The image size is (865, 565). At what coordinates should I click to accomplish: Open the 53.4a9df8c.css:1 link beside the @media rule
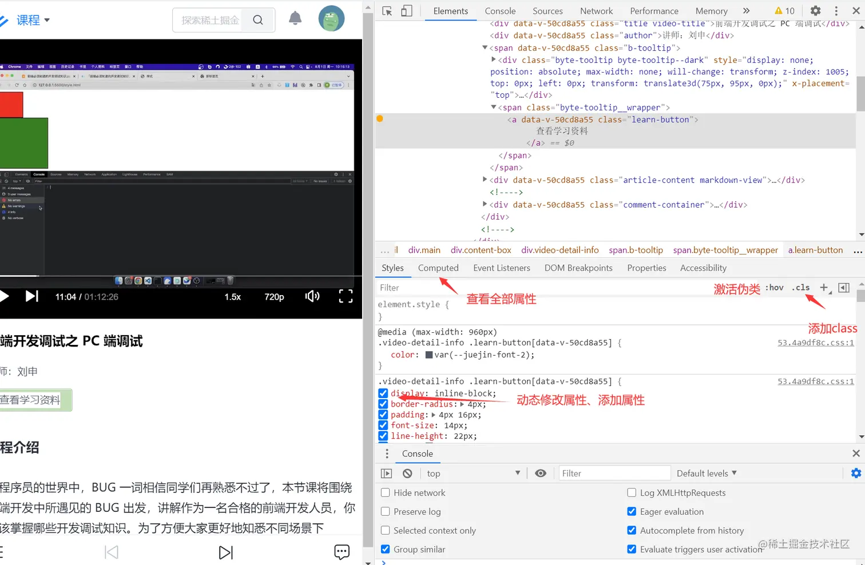pyautogui.click(x=816, y=343)
